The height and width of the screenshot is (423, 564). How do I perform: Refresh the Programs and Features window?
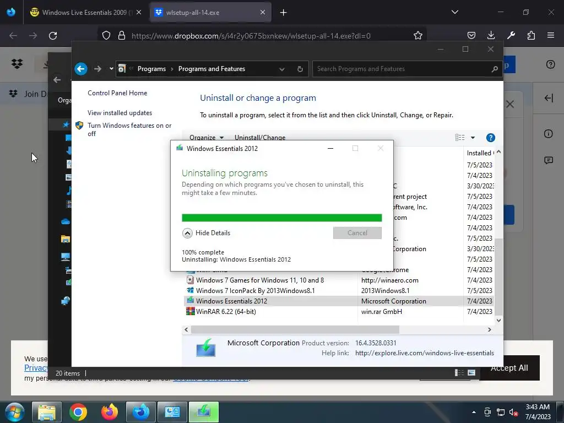click(x=300, y=69)
